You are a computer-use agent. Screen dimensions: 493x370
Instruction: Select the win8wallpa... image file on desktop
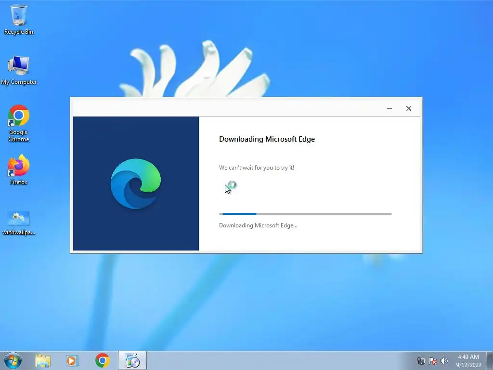point(19,223)
